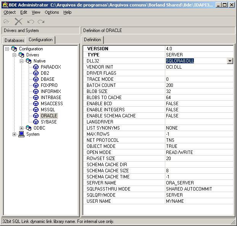The image size is (237, 226).
Task: Open the Options menu
Action: click(x=52, y=12)
